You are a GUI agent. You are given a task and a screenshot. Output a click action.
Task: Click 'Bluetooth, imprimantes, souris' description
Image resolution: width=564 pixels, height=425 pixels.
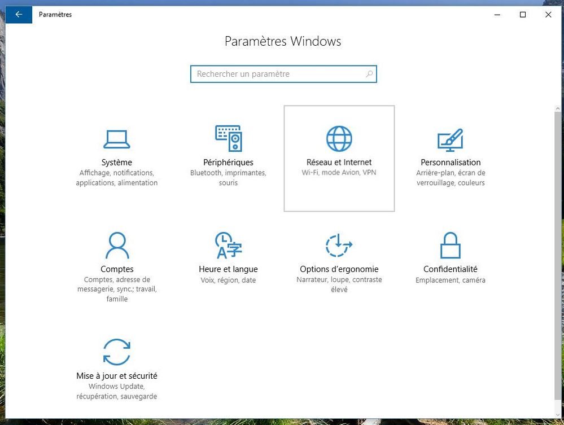(x=228, y=178)
